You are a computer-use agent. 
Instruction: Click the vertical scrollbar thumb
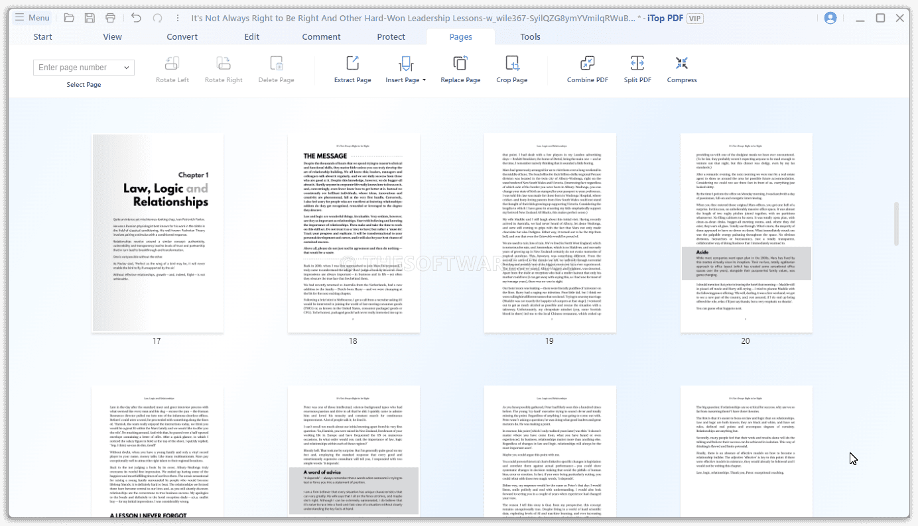click(x=897, y=224)
